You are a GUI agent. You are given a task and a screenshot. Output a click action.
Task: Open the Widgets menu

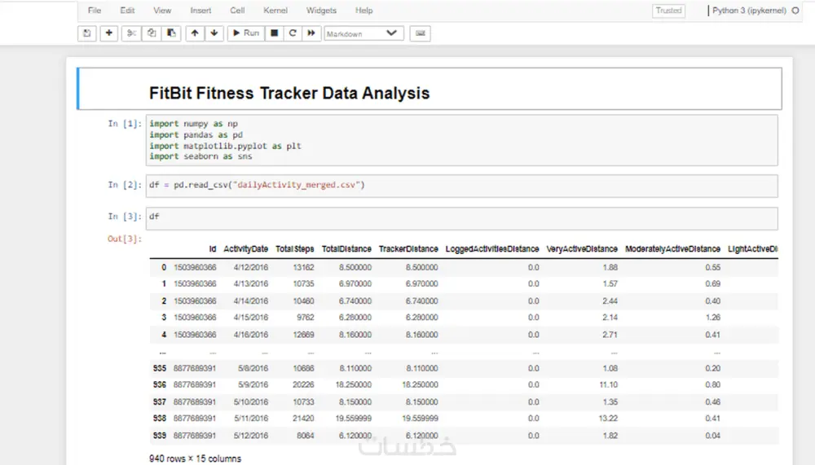coord(321,11)
